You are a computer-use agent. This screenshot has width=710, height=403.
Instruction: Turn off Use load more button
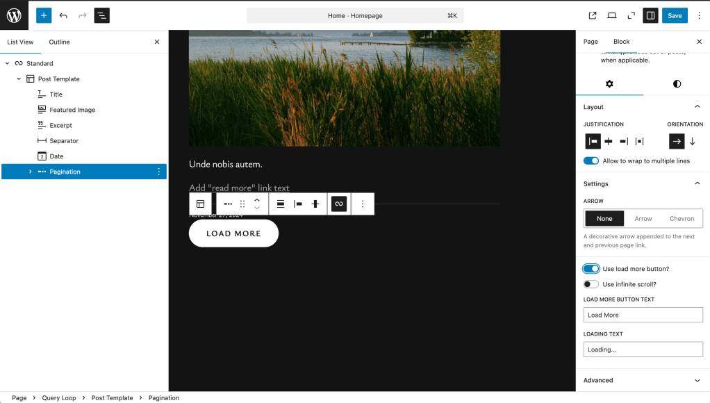point(591,269)
